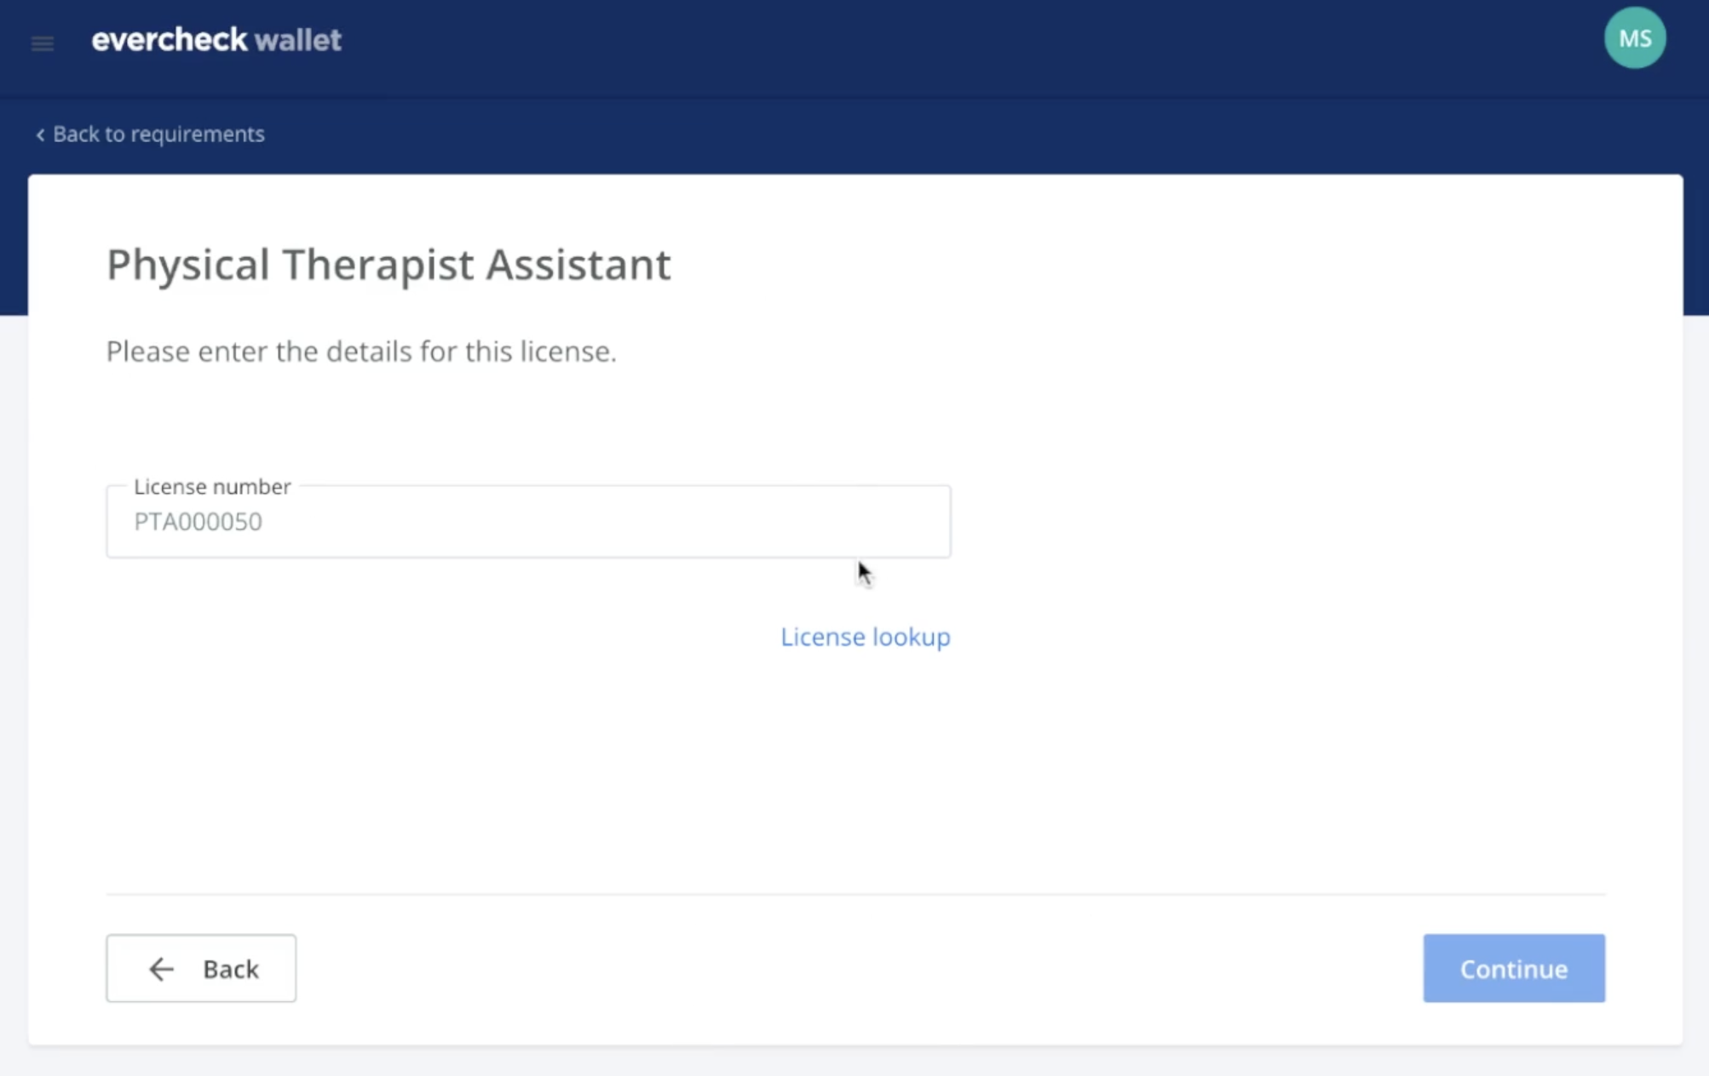Open account menu from MS profile circle
1709x1076 pixels.
(1635, 38)
